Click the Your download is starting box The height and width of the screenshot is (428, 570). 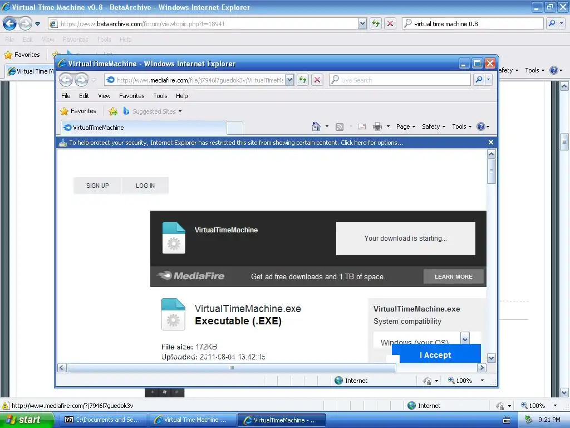406,239
